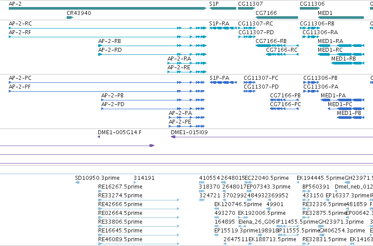
Task: Select protein CG7166-PC
Action: point(284,109)
